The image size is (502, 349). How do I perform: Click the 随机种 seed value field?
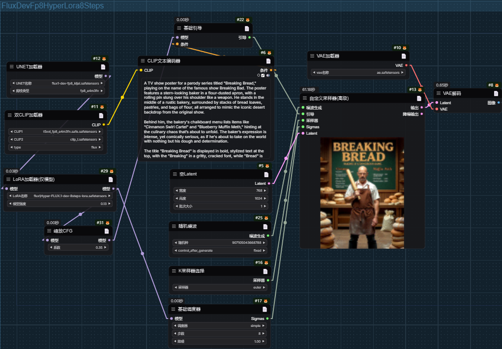[220, 243]
